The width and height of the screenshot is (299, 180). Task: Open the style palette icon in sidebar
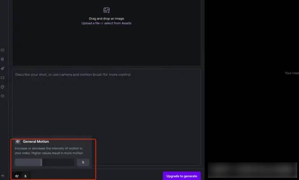pos(3,87)
